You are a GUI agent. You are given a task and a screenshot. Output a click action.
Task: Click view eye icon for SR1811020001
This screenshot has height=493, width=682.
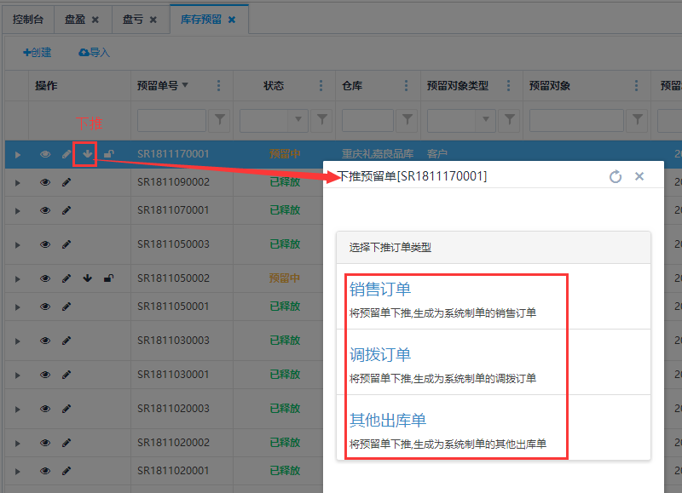45,471
